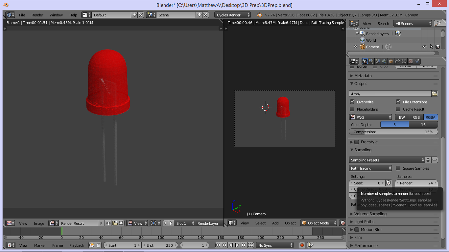Enable the Placeholders checkbox
The width and height of the screenshot is (449, 252).
coord(352,109)
